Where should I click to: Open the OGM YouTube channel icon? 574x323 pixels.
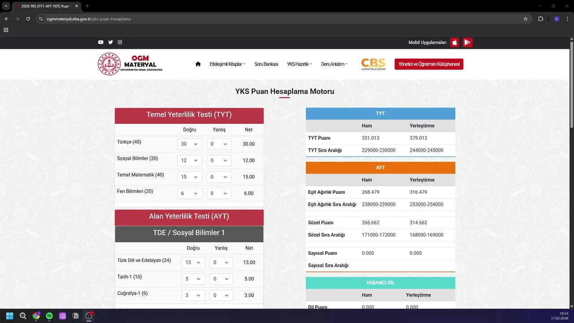click(100, 42)
